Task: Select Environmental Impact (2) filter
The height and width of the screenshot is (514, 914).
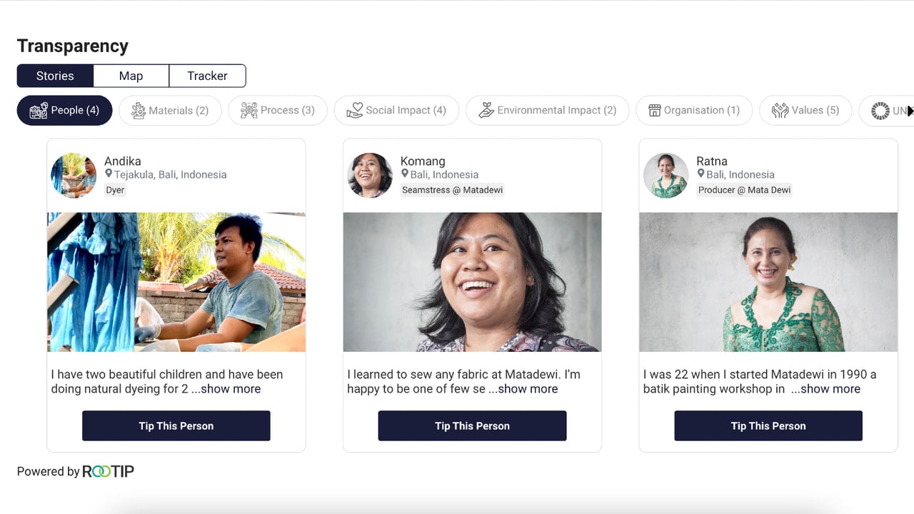Action: tap(547, 111)
